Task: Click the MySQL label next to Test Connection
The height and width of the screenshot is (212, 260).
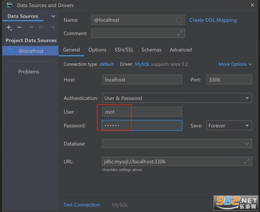Action: pos(120,205)
